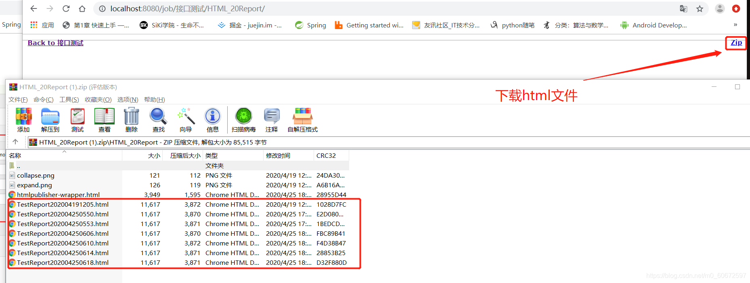The image size is (750, 283).
Task: Sort by the 压缩后大小 column header
Action: 183,155
